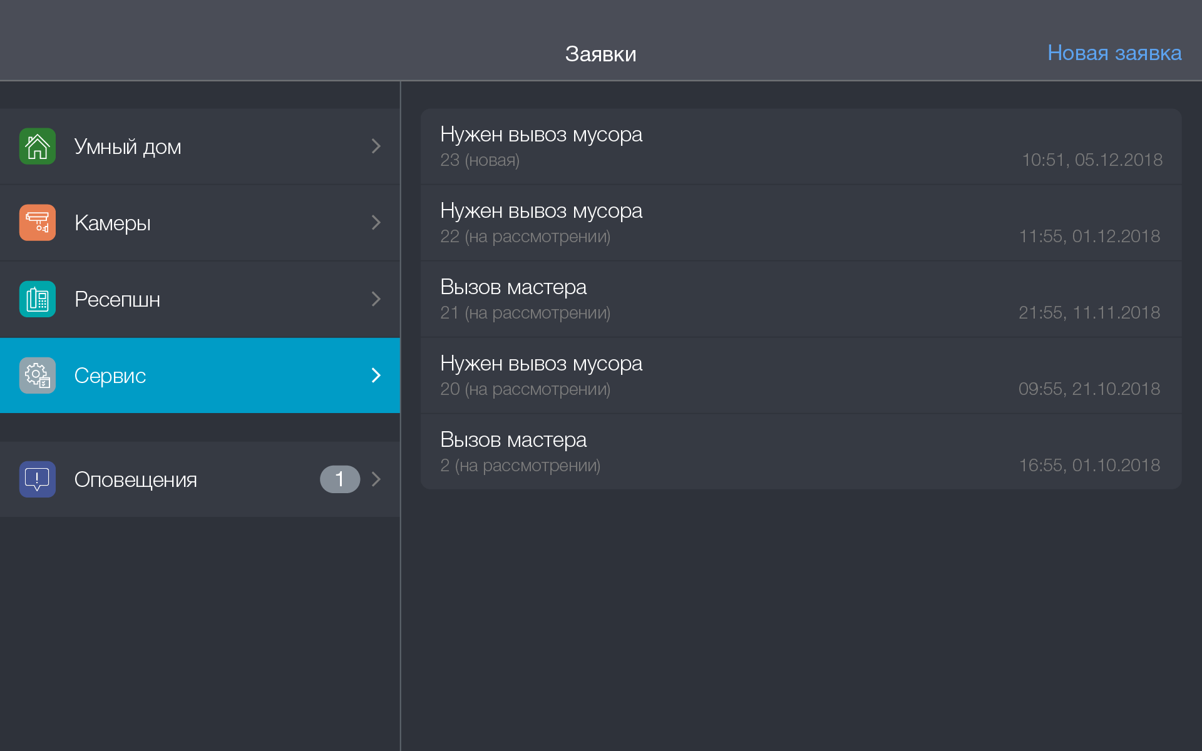Expand the Камеры chevron arrow
1202x751 pixels.
376,223
